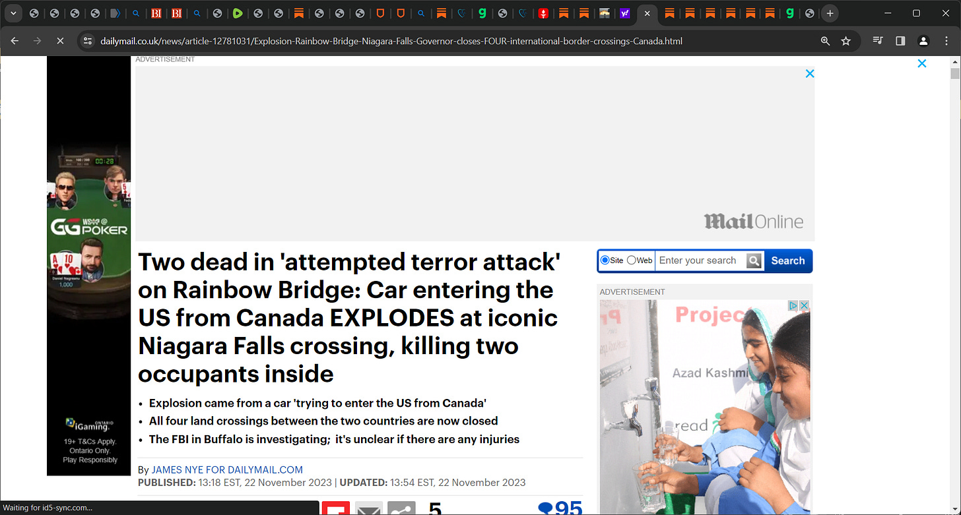Image resolution: width=961 pixels, height=515 pixels.
Task: Close the banner ad with its blue X
Action: click(810, 73)
